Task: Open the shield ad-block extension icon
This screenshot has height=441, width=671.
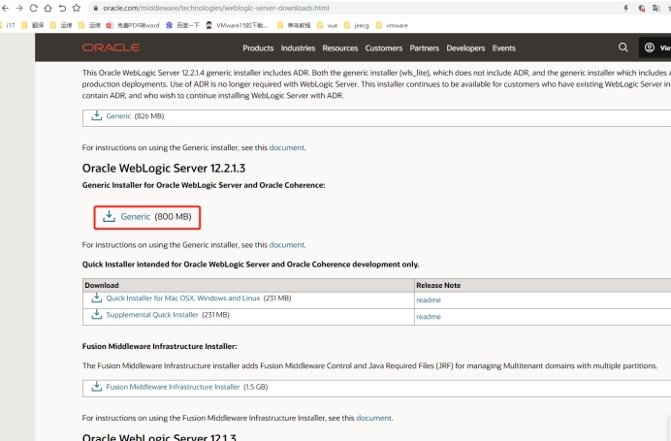Action: click(x=642, y=8)
